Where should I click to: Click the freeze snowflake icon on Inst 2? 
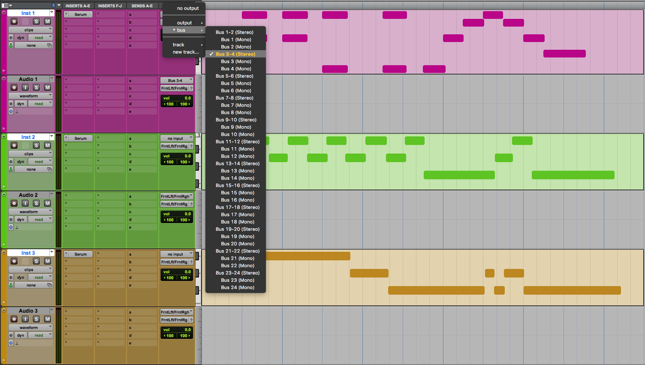click(x=11, y=162)
